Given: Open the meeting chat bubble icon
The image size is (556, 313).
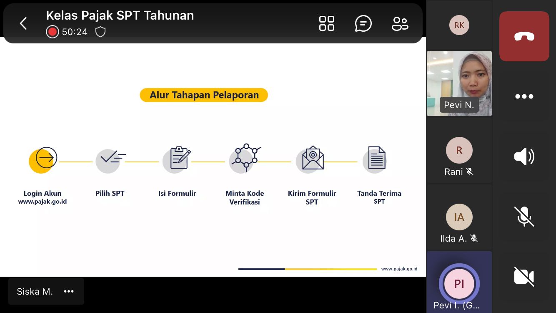Looking at the screenshot, I should [363, 23].
